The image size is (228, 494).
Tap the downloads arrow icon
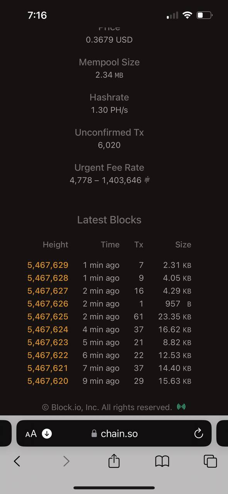[47, 433]
